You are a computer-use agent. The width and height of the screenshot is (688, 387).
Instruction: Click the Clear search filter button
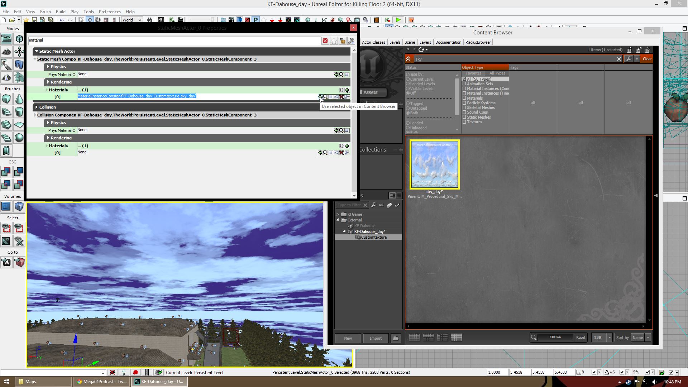[x=647, y=59]
